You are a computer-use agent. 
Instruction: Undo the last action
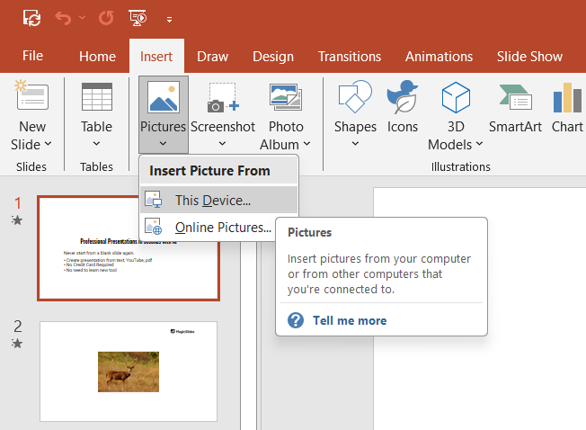[63, 18]
